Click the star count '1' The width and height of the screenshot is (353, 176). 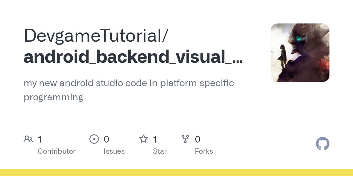pyautogui.click(x=155, y=139)
